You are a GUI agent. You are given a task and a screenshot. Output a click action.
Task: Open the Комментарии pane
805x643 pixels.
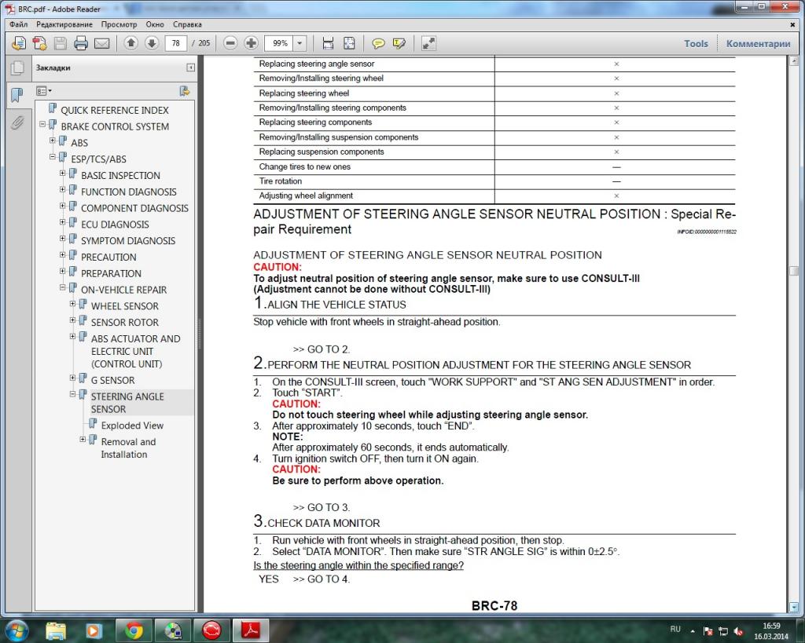point(758,44)
